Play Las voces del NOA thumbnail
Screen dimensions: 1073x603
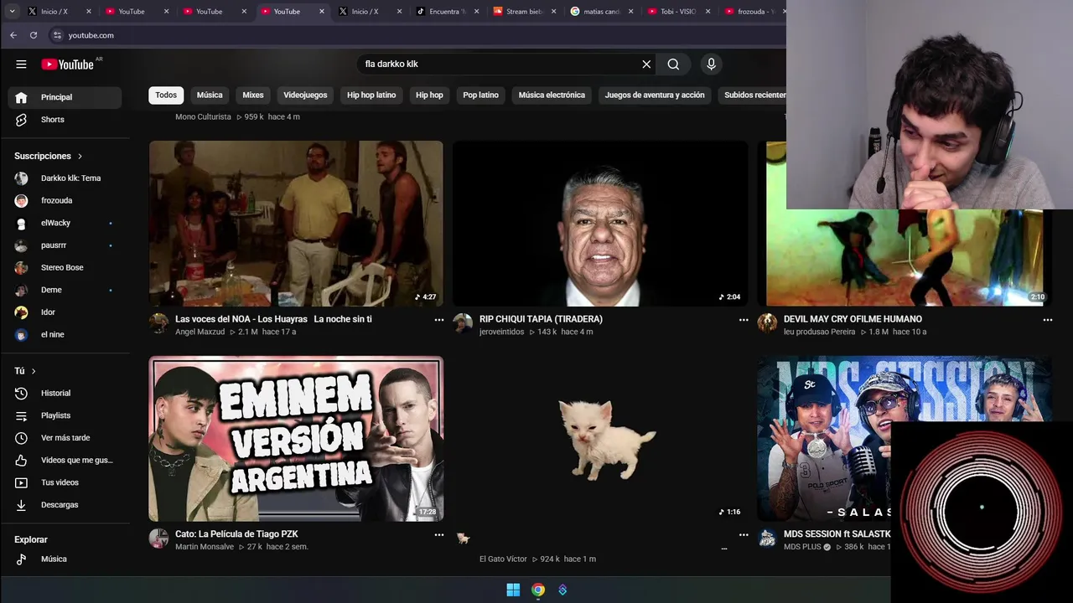[x=296, y=223]
